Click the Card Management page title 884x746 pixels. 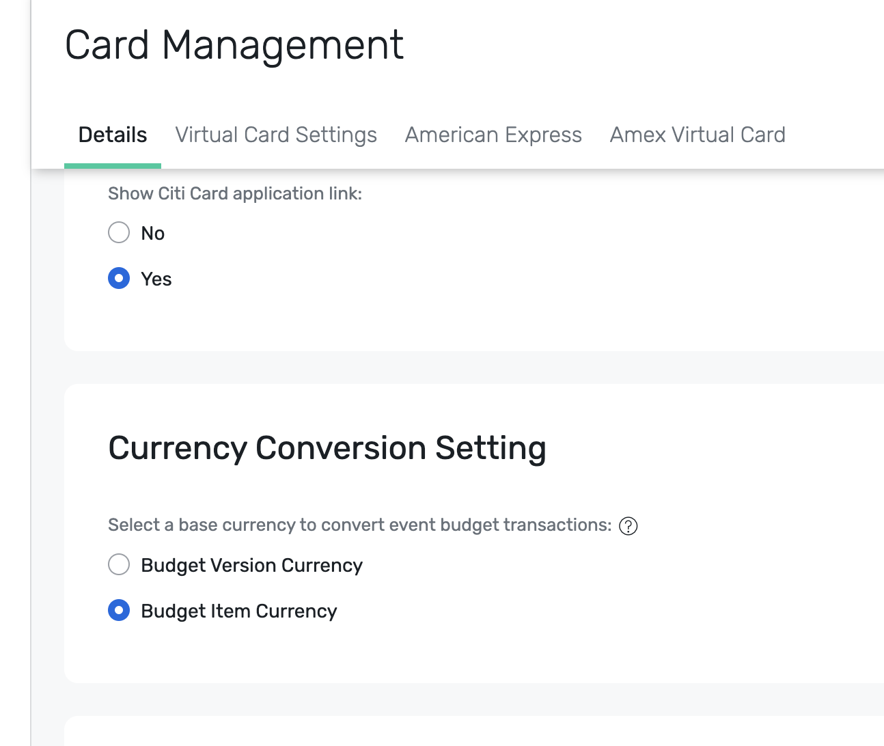234,46
